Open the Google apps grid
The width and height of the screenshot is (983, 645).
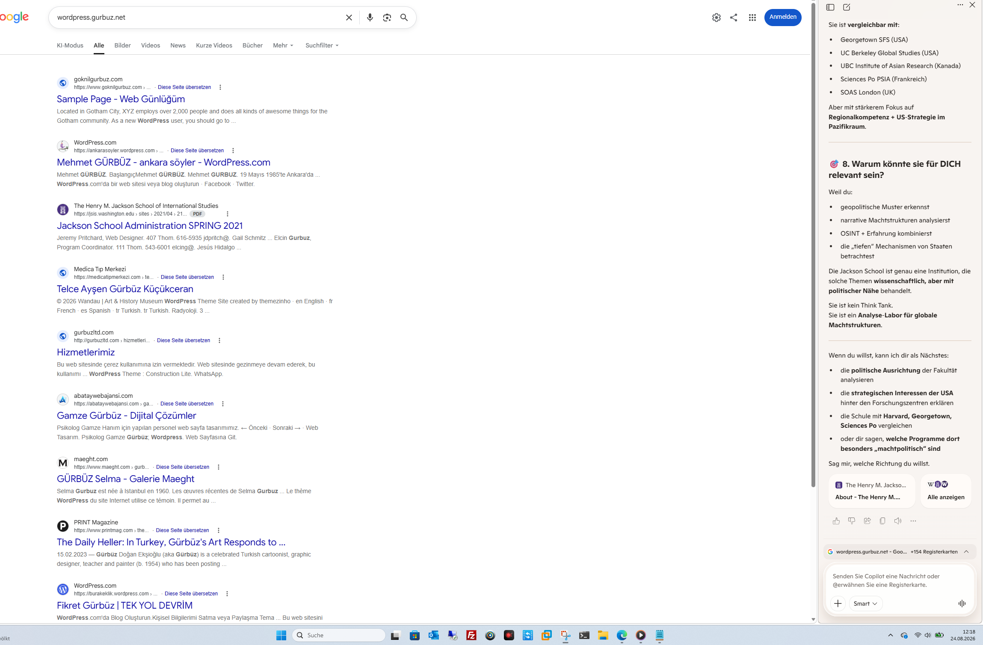point(752,18)
